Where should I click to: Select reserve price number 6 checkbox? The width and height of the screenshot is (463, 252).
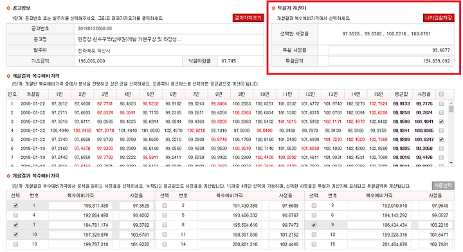[314, 215]
